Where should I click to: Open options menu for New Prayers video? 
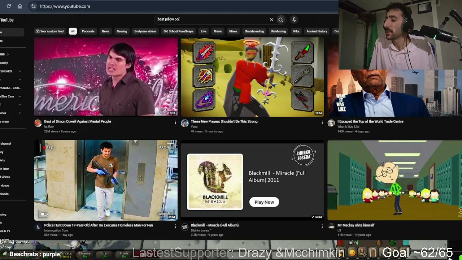pyautogui.click(x=322, y=122)
